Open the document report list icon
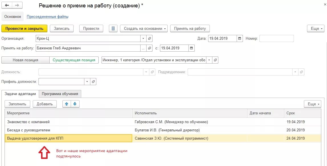Image resolution: width=327 pixels, height=166 pixels. (113, 28)
